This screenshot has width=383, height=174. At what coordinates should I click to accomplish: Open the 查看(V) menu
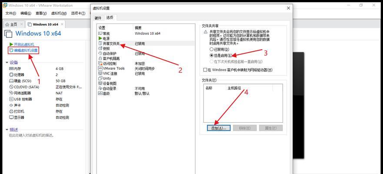(41, 13)
